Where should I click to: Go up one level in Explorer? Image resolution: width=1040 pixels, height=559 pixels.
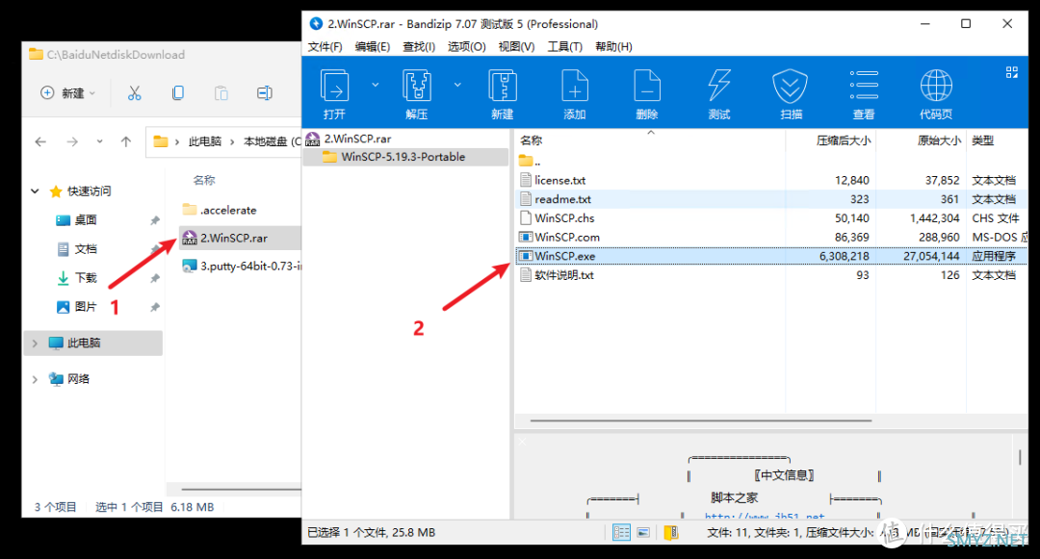coord(126,141)
